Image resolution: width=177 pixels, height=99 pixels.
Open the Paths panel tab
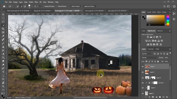coord(157,49)
